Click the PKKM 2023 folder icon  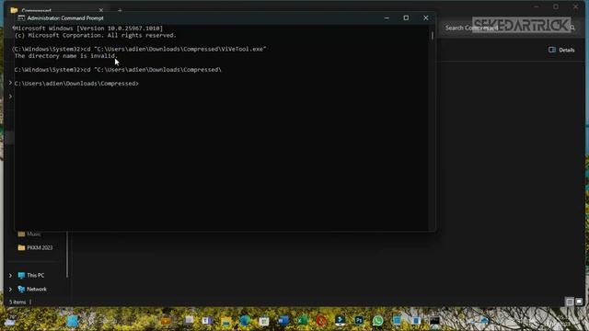tap(21, 247)
